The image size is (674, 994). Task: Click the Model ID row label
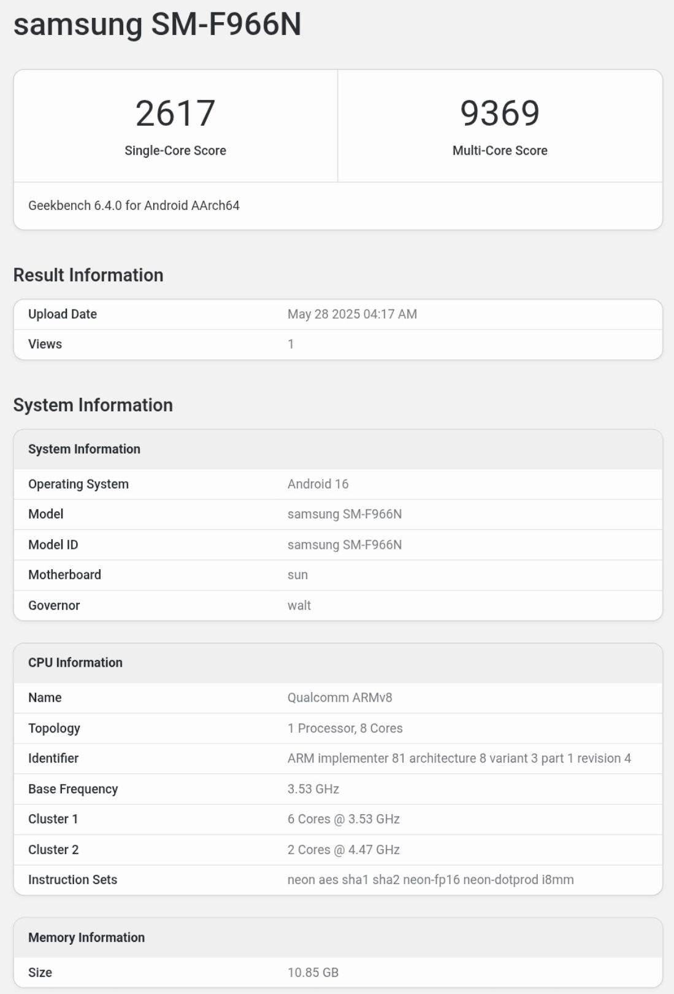coord(53,545)
